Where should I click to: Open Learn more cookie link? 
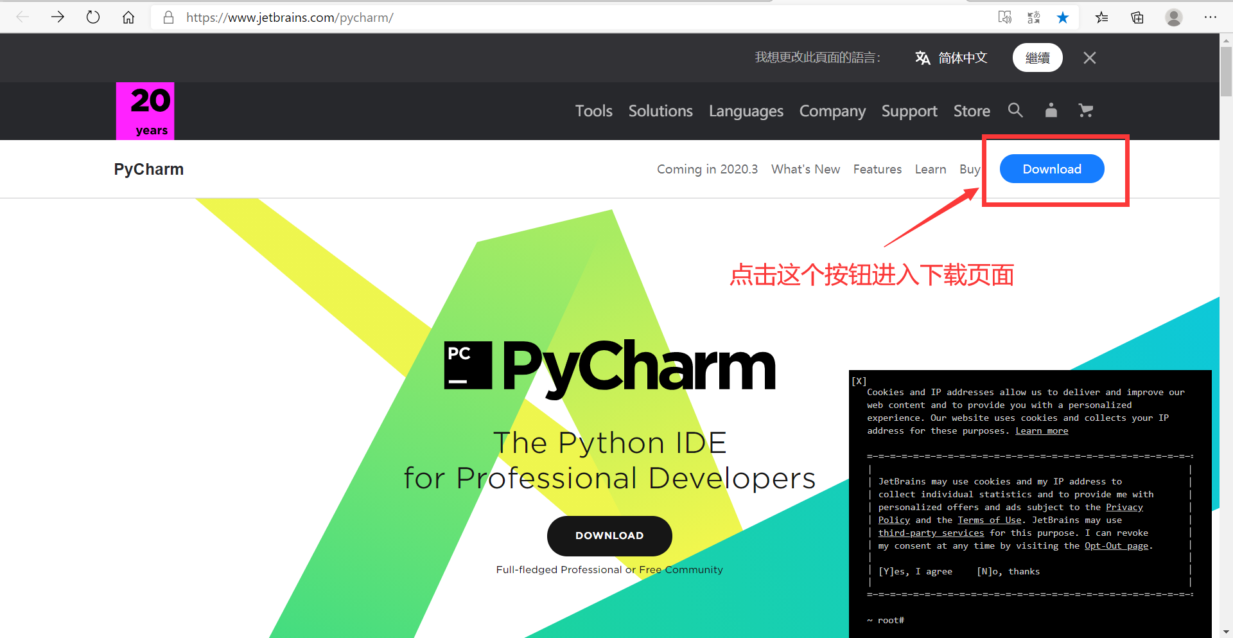click(x=1042, y=430)
